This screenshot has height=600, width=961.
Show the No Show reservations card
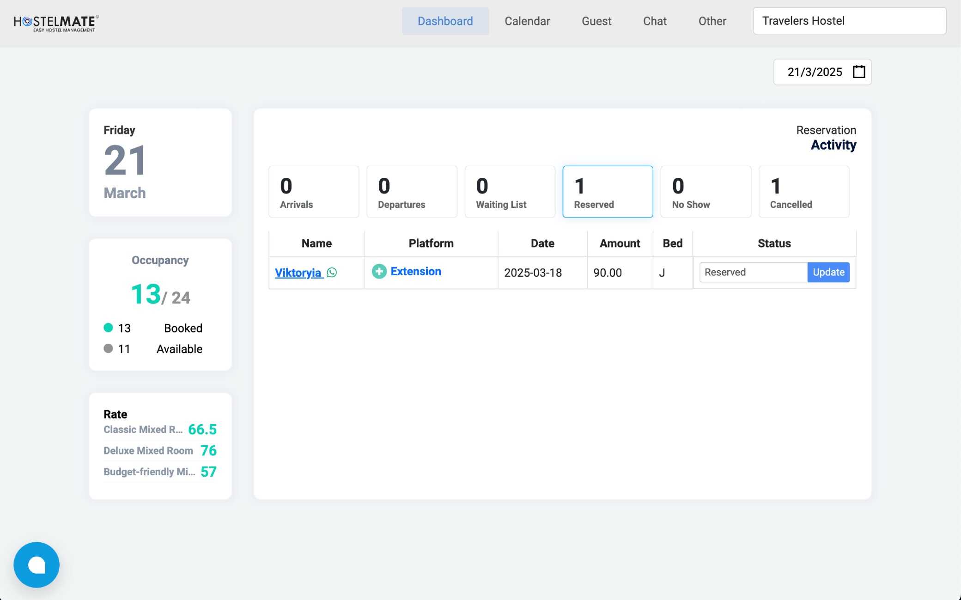point(706,192)
